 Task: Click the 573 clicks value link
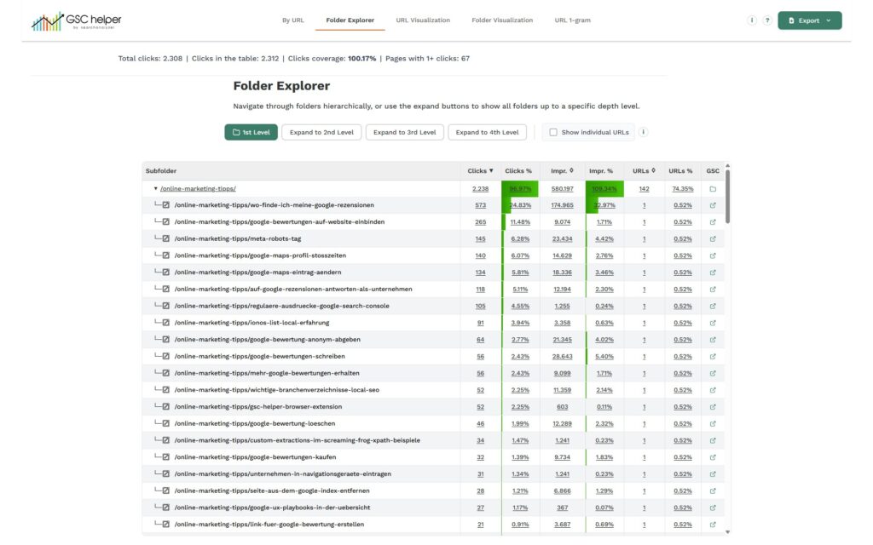(x=480, y=205)
